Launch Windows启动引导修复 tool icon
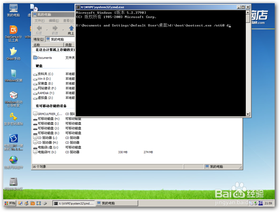The image size is (280, 212). 13,99
